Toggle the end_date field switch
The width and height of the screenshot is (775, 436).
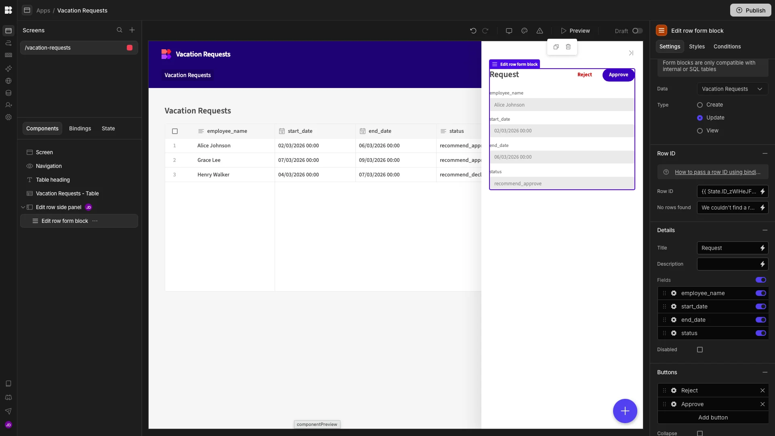pyautogui.click(x=761, y=320)
